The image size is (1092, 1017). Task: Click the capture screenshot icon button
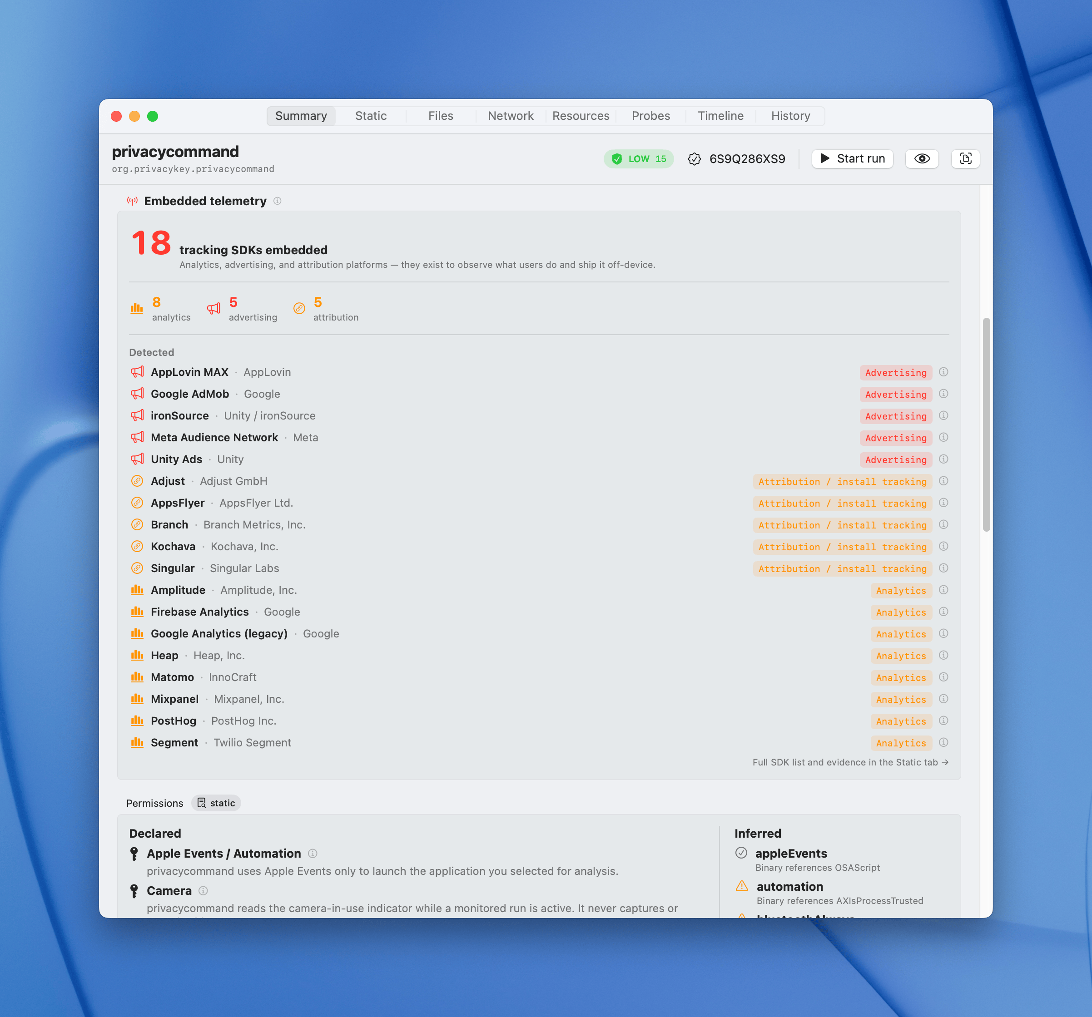click(965, 159)
